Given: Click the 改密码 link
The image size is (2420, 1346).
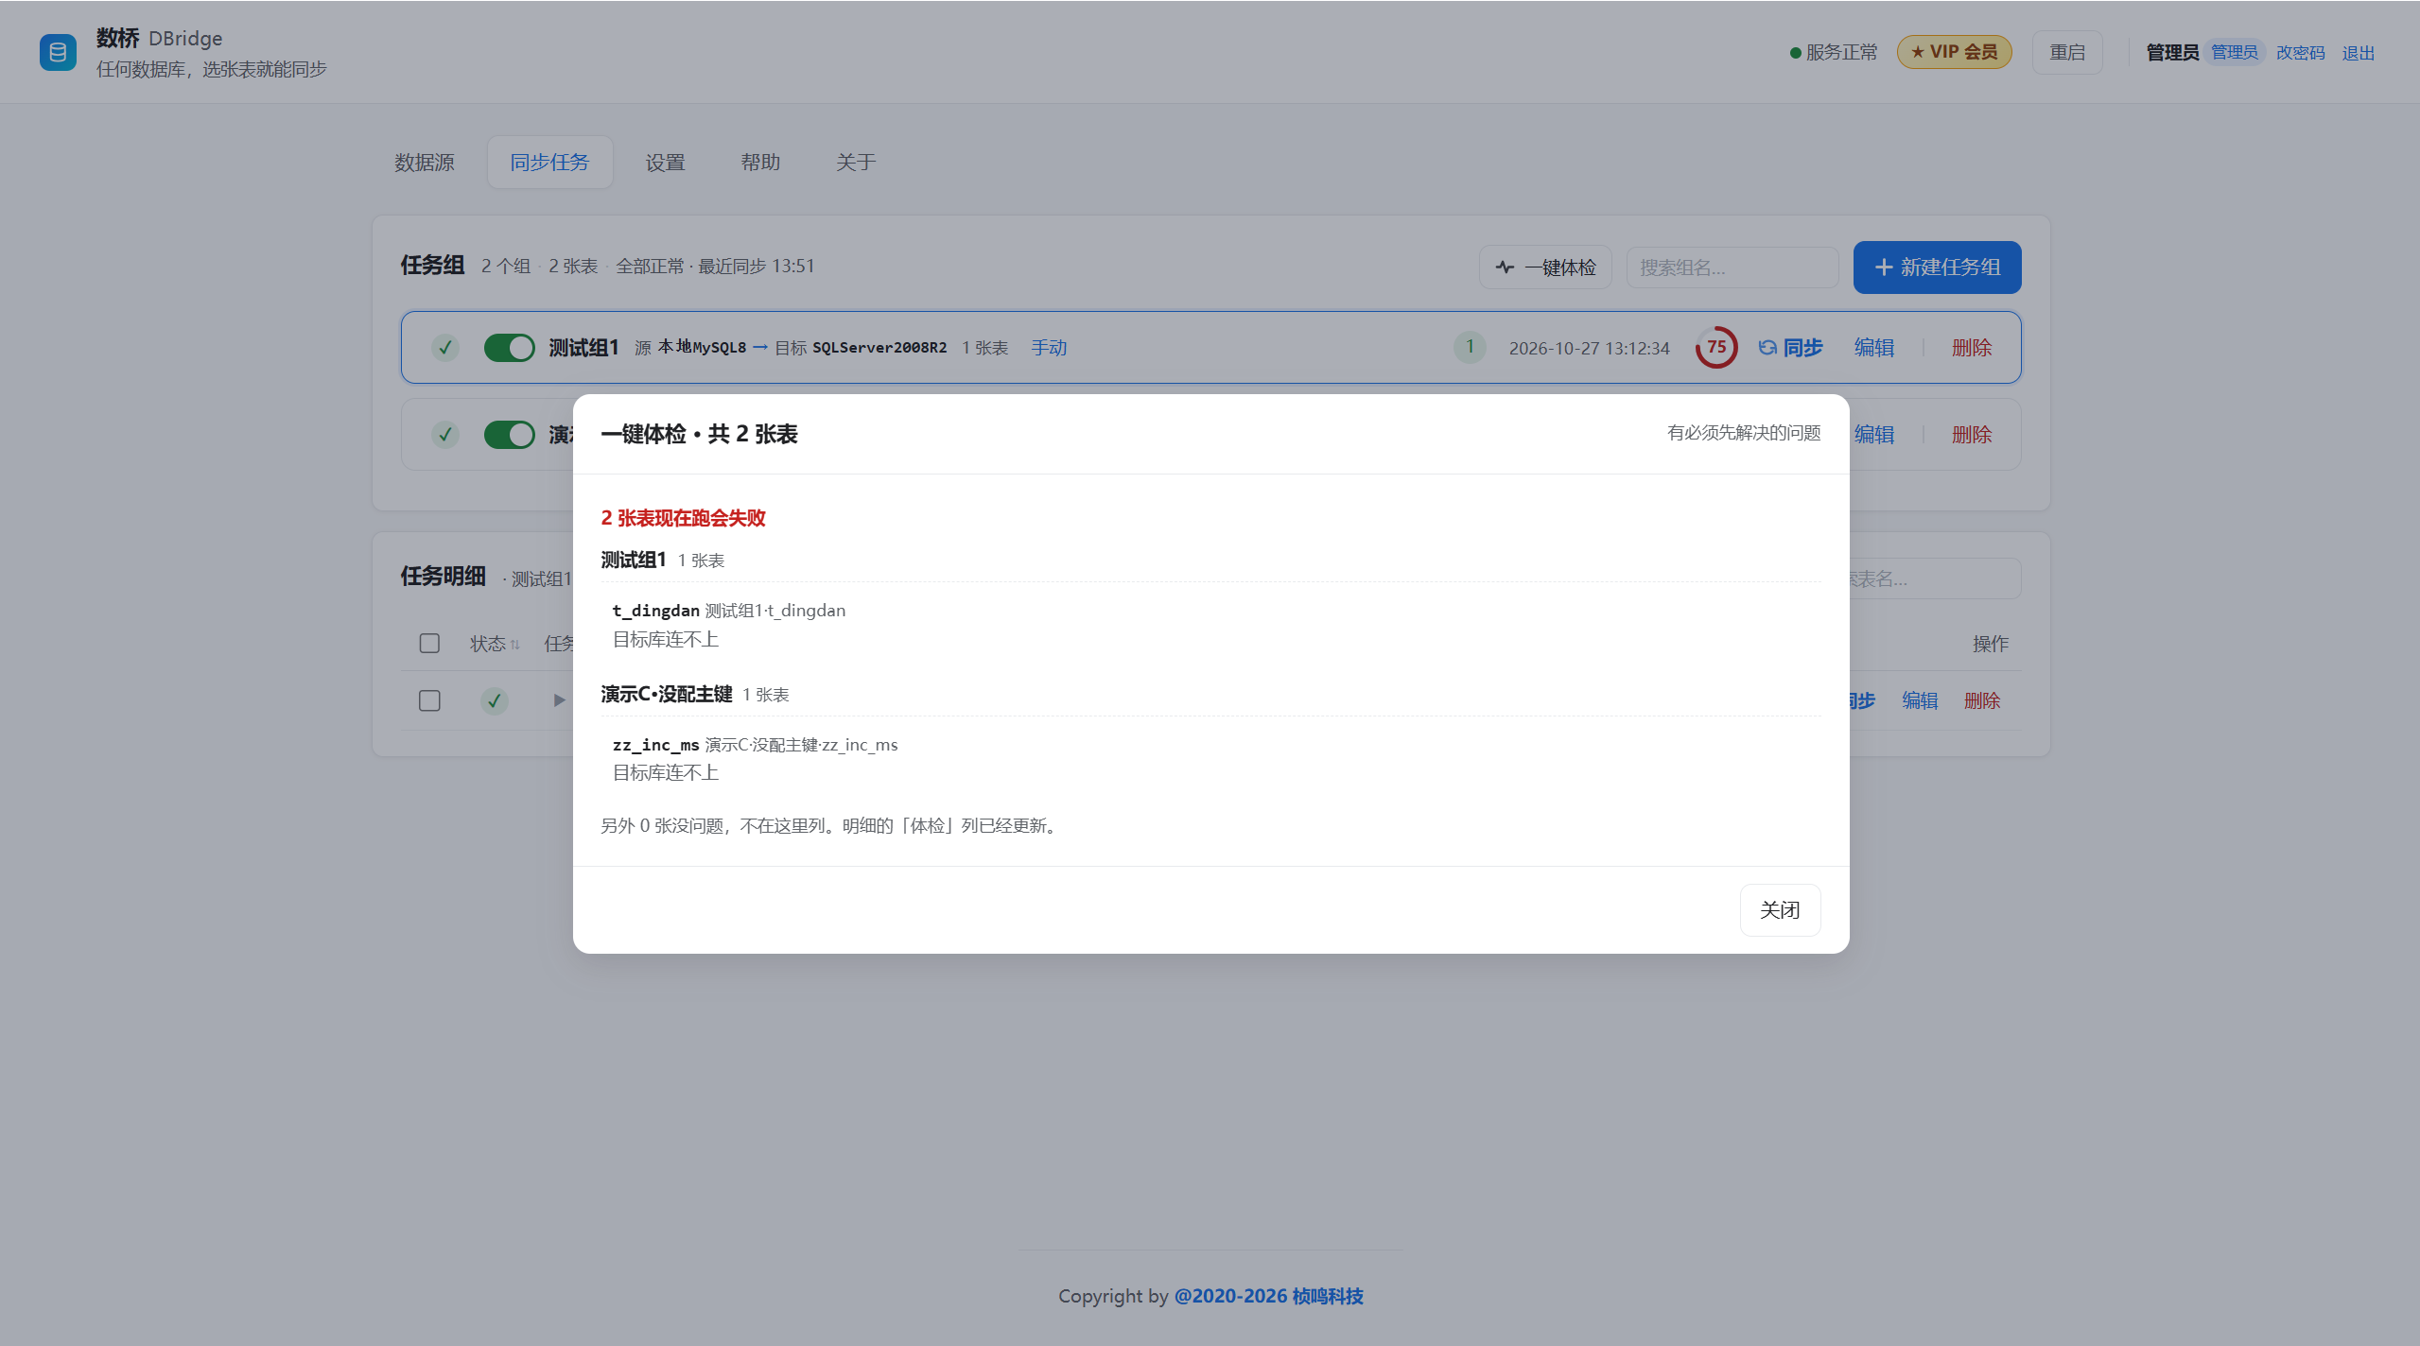Looking at the screenshot, I should (2300, 53).
